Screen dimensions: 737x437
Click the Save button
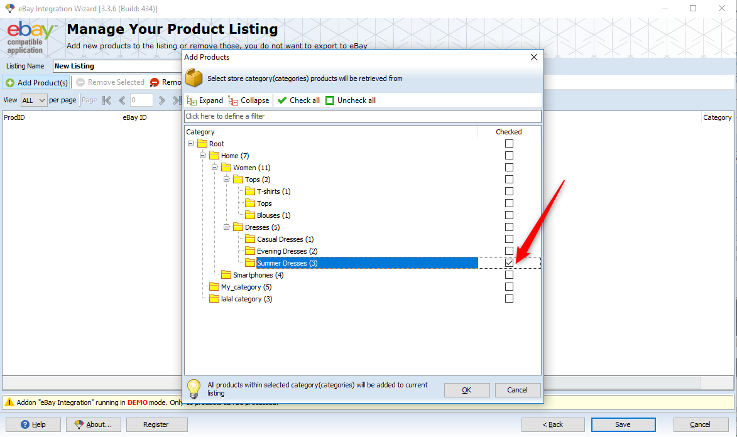623,424
